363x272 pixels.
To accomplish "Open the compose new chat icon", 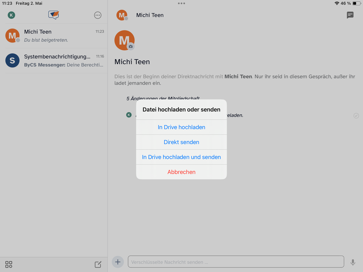I will (x=98, y=264).
